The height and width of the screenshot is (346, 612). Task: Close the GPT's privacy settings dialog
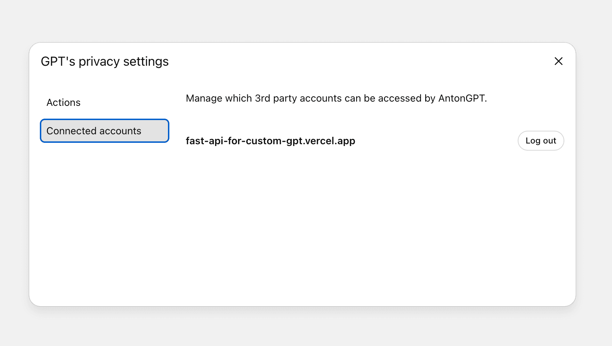tap(559, 61)
